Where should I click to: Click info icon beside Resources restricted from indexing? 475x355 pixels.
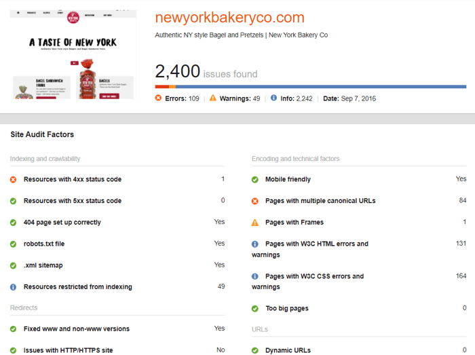click(13, 287)
